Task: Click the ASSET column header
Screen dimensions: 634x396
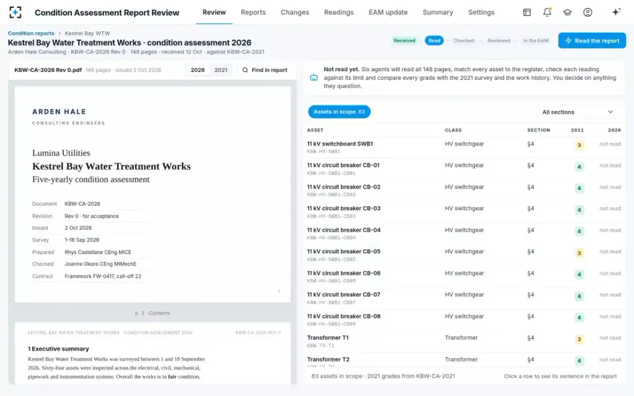Action: [x=315, y=130]
